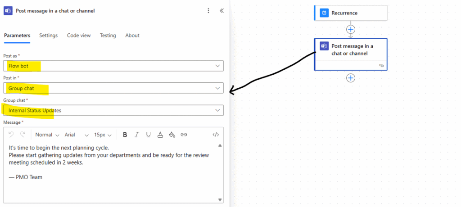This screenshot has width=461, height=207.
Task: Select the Recurrence trigger node
Action: click(351, 13)
